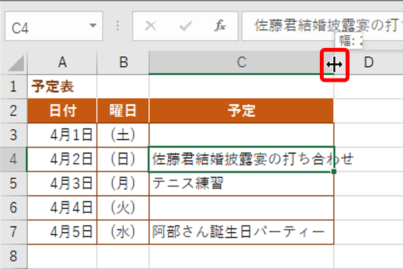403x269 pixels.
Task: Select row 2 header
Action: tap(14, 110)
